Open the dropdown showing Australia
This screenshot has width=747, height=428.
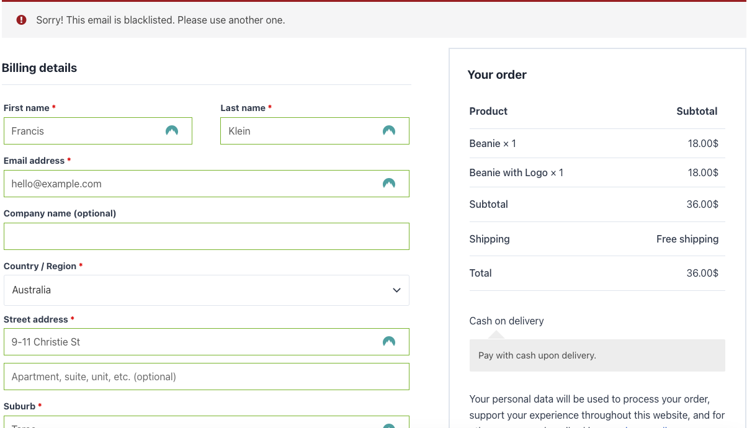(x=199, y=290)
